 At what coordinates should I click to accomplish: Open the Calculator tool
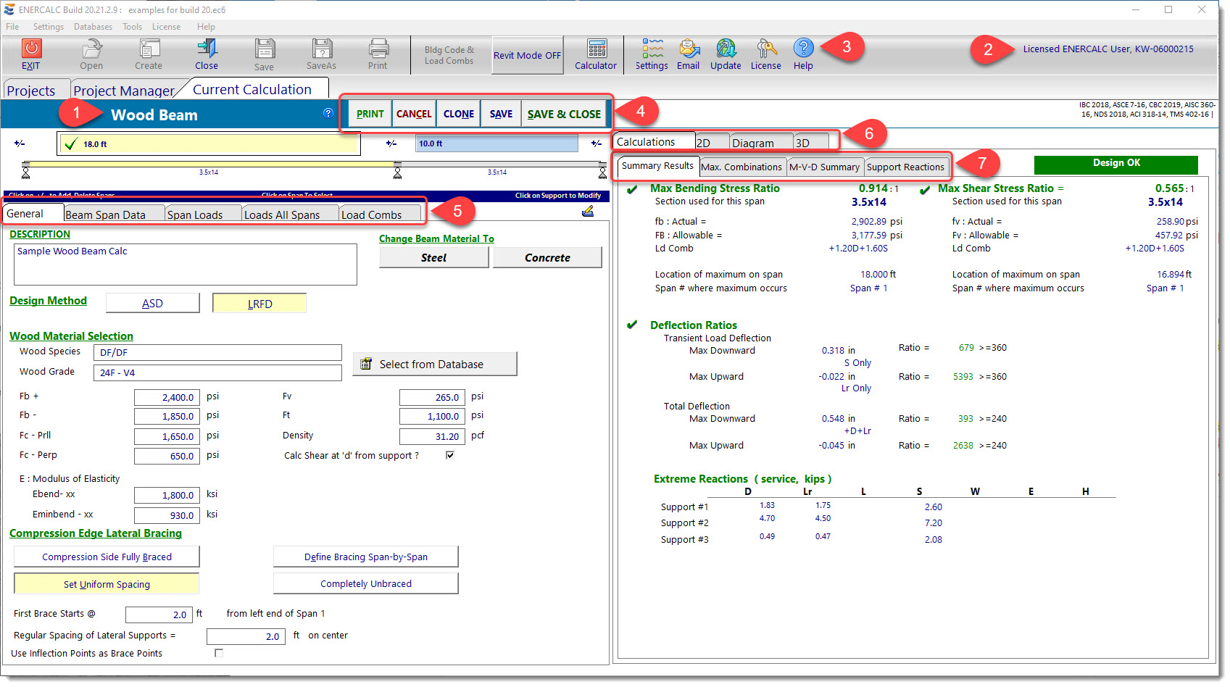pyautogui.click(x=596, y=49)
